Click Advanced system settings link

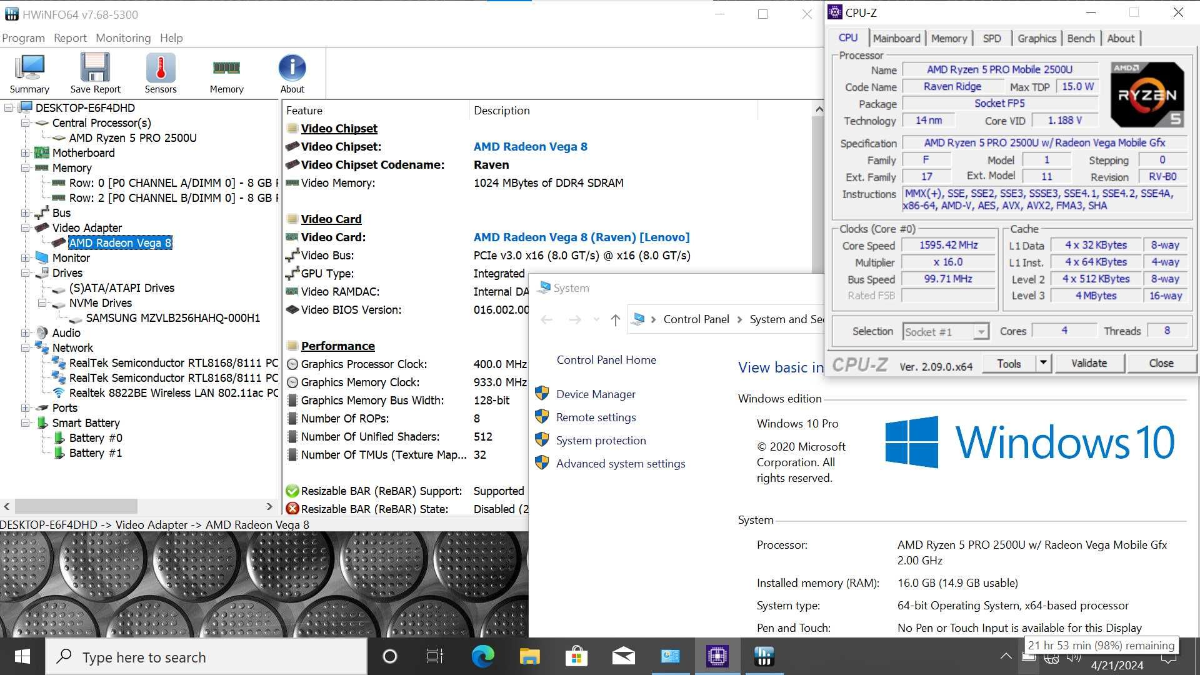(x=620, y=463)
